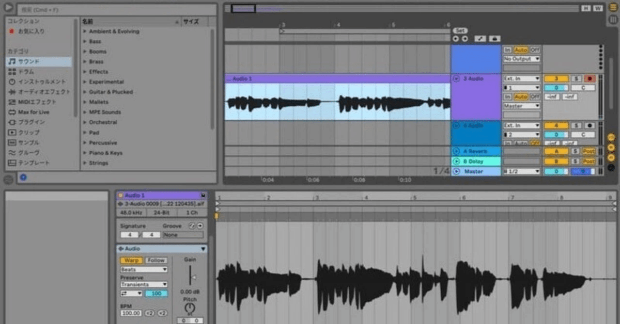Screen dimensions: 620x324
Task: Arm recording on 4 Audio track
Action: click(x=590, y=126)
